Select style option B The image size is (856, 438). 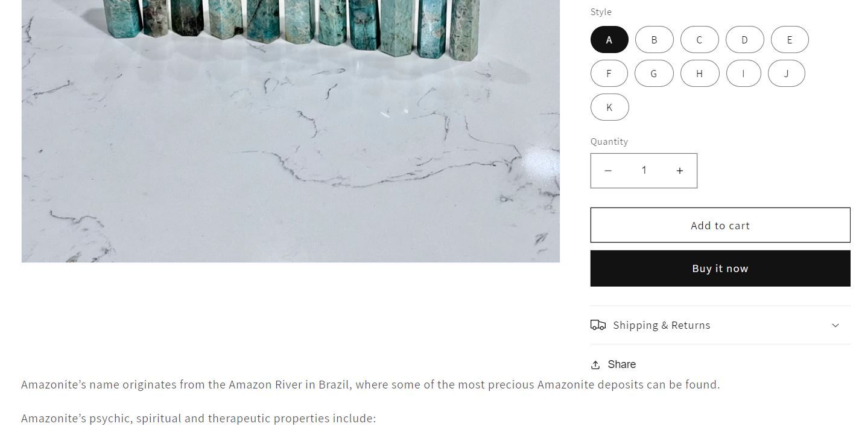pyautogui.click(x=654, y=40)
